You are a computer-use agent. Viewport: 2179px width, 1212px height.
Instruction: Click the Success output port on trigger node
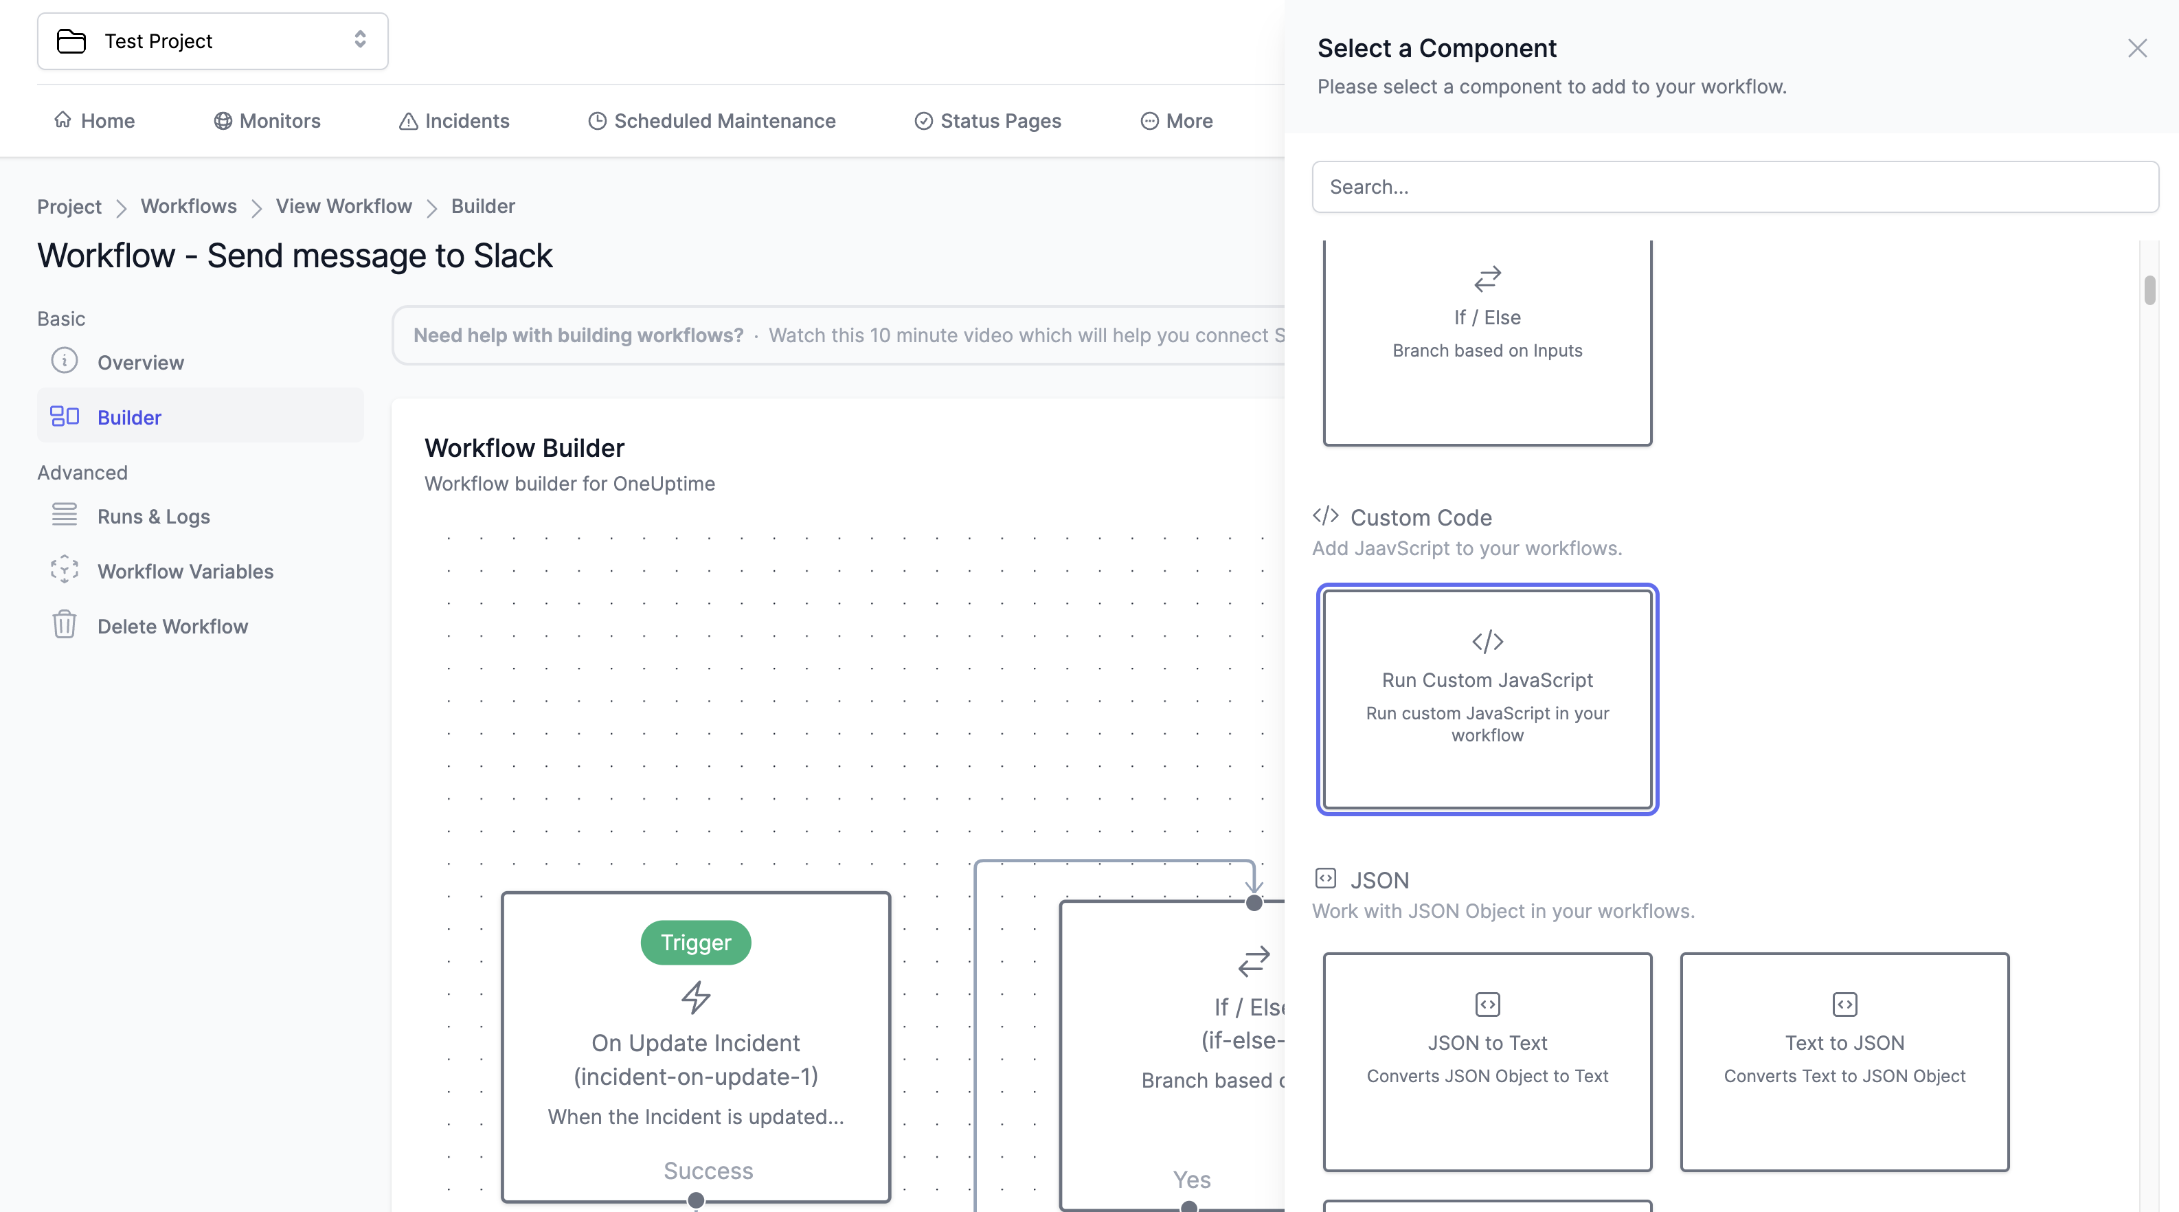[x=695, y=1200]
